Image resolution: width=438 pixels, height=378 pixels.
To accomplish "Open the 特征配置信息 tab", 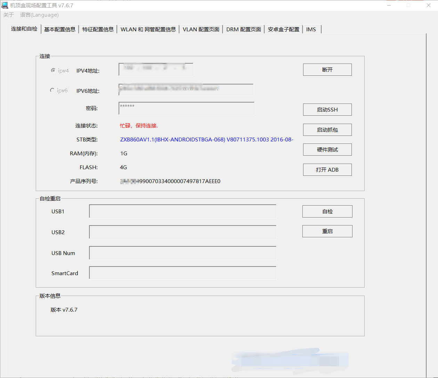I will coord(98,29).
